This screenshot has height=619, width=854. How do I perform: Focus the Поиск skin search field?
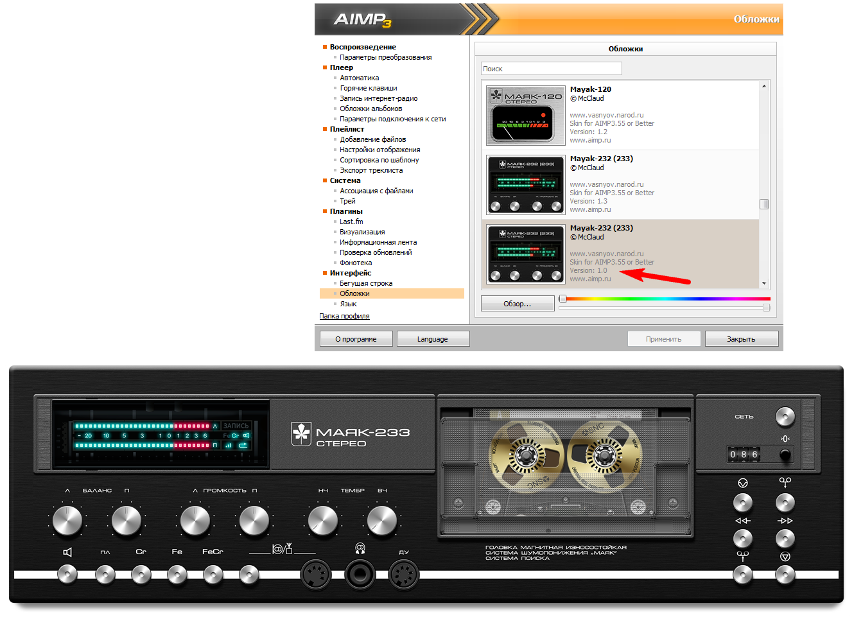click(552, 69)
